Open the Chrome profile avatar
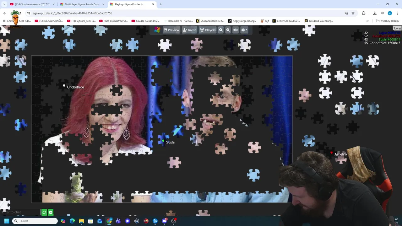Image resolution: width=402 pixels, height=226 pixels. point(390,13)
